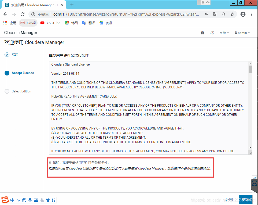Toggle the punctuation mode icon in IME bar
The image size is (258, 205).
(x=18, y=200)
